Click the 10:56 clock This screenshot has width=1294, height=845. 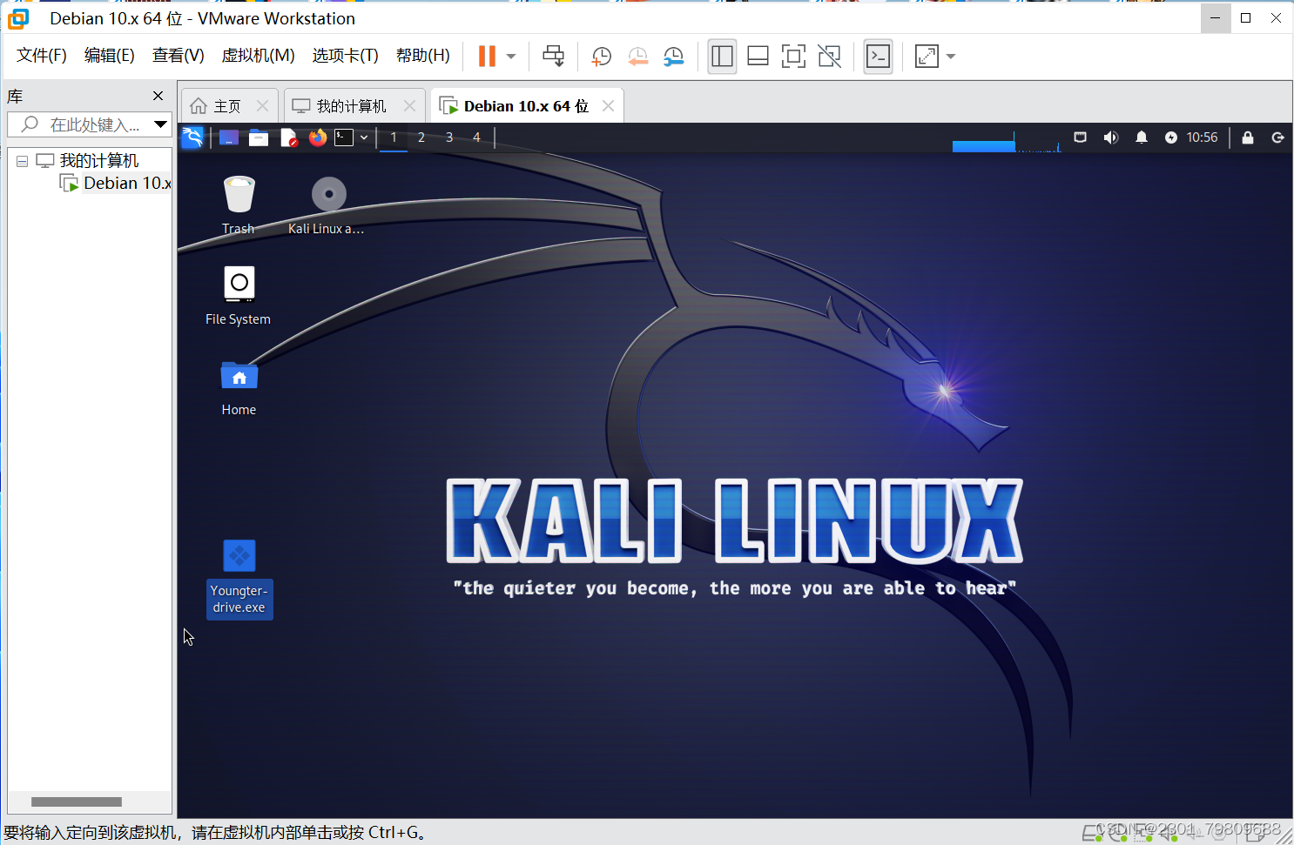[1203, 137]
